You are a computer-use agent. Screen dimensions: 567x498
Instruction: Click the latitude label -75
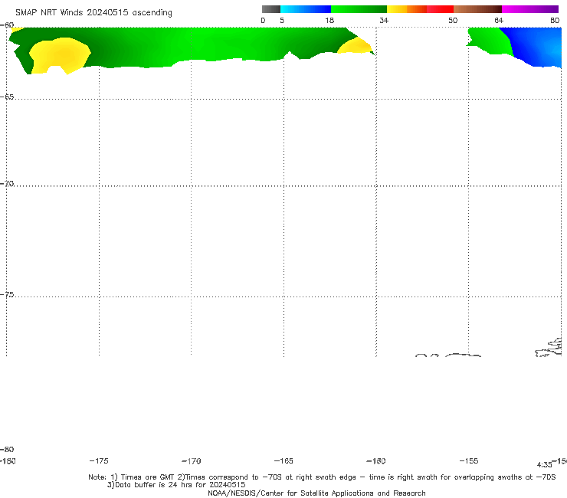coord(7,295)
